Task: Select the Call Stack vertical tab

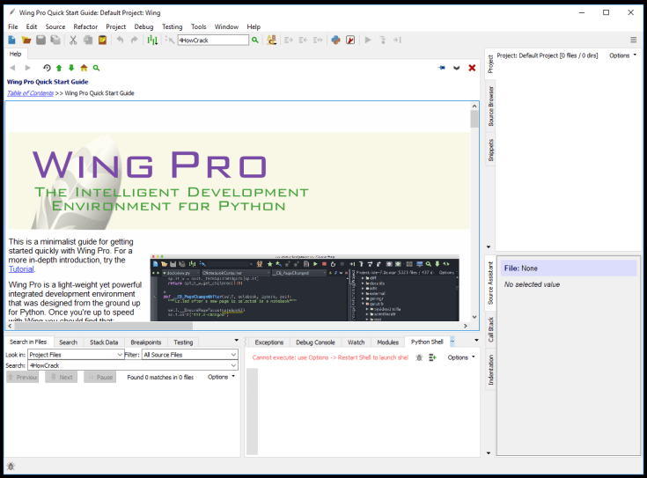Action: [x=490, y=329]
